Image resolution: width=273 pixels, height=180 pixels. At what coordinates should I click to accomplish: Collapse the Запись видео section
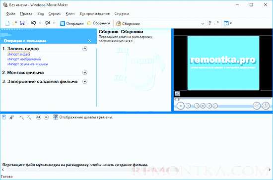click(x=84, y=49)
